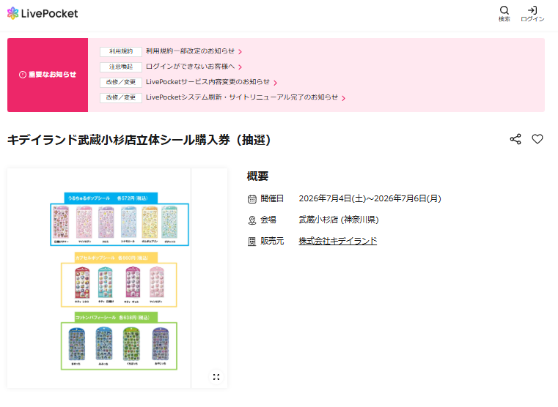
Task: Click the LivePocket logo
Action: click(43, 13)
